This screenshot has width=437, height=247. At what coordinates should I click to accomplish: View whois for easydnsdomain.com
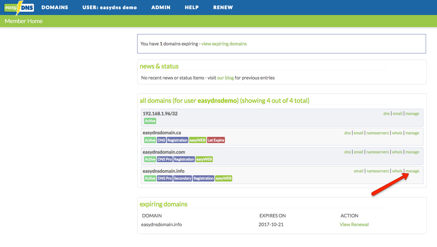pyautogui.click(x=397, y=152)
